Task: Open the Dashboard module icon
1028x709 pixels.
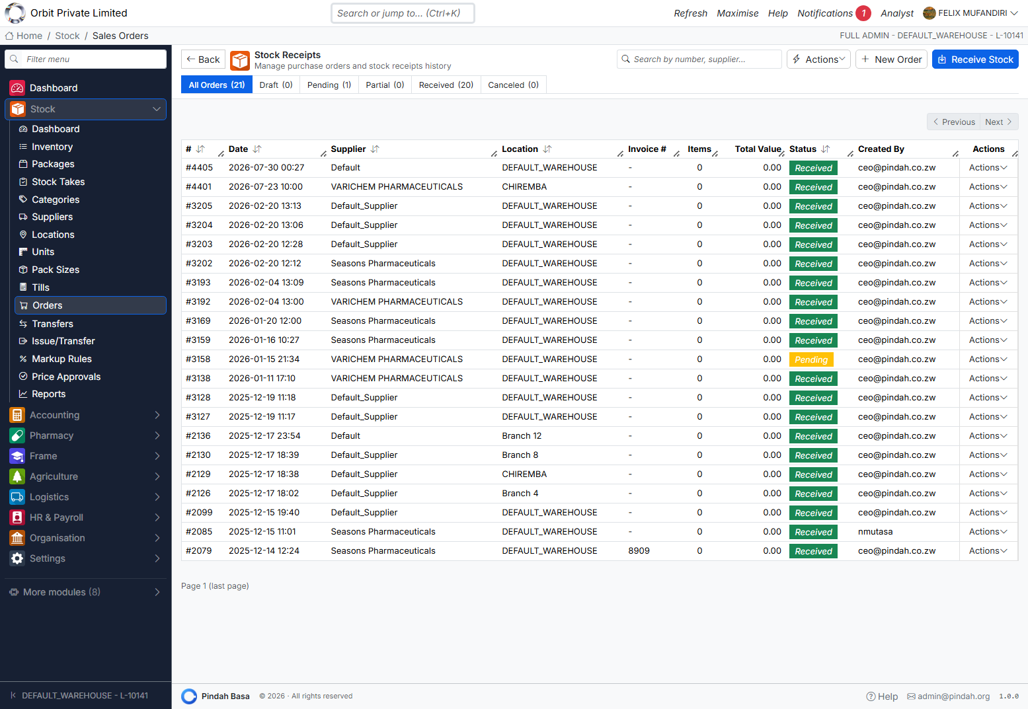Action: [17, 88]
